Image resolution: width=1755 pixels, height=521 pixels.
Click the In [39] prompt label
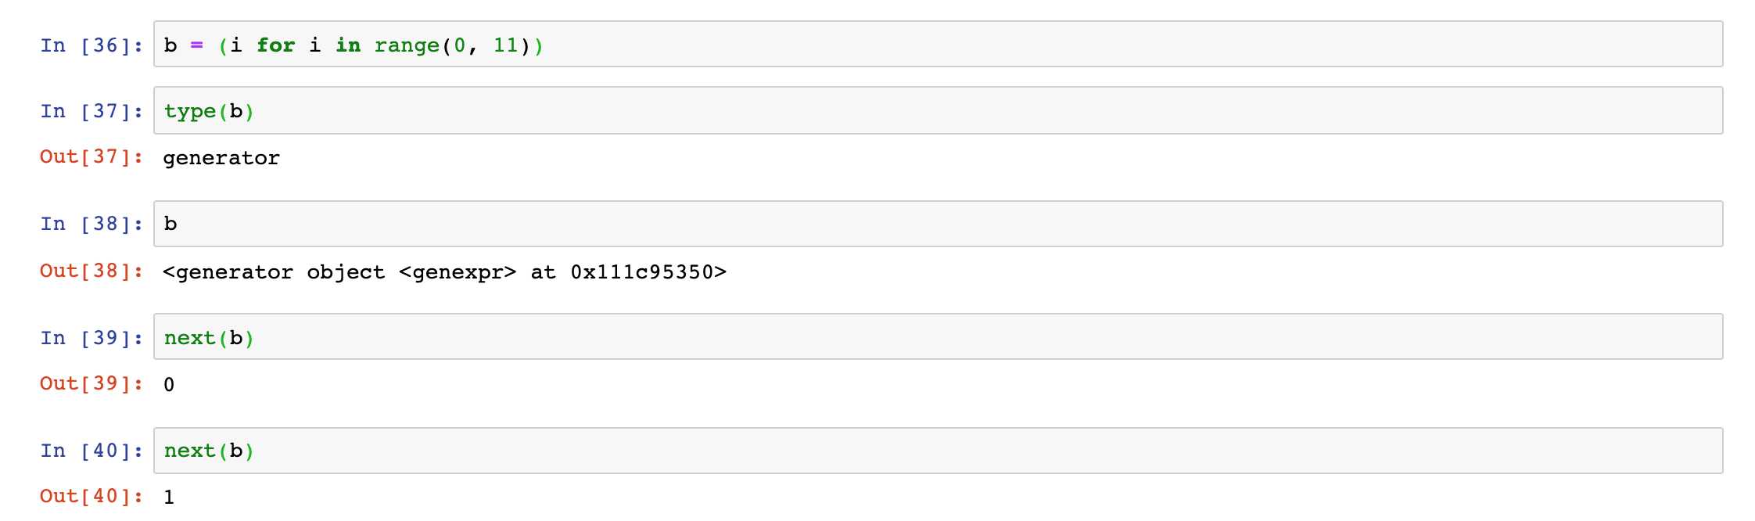pyautogui.click(x=92, y=338)
